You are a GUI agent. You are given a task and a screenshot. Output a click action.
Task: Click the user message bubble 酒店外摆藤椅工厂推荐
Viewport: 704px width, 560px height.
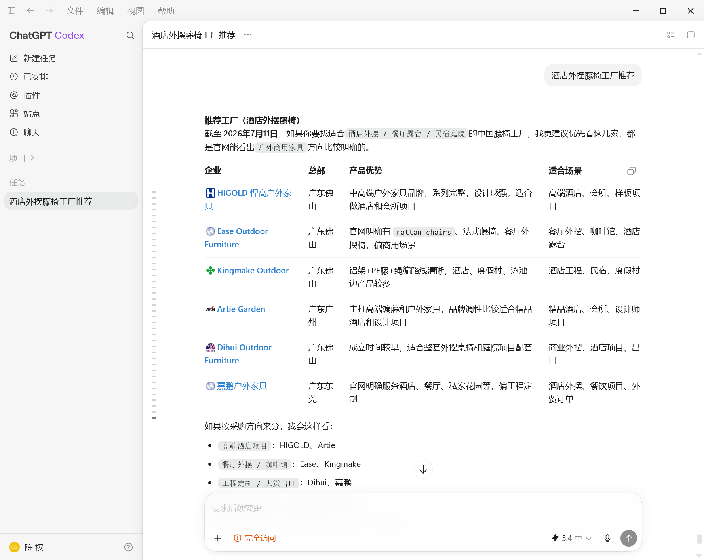point(593,75)
